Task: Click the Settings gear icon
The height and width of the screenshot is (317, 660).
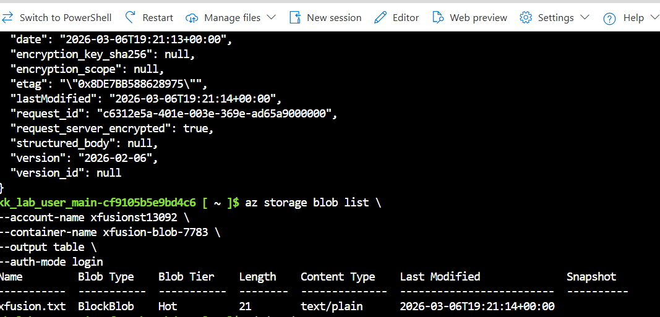Action: point(526,17)
